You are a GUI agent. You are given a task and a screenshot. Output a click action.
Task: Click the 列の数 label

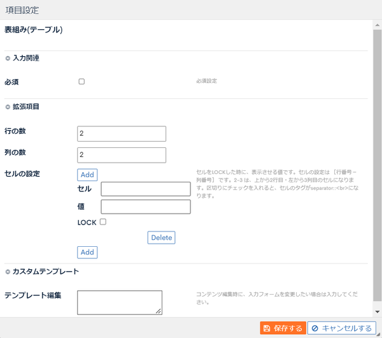pyautogui.click(x=15, y=152)
